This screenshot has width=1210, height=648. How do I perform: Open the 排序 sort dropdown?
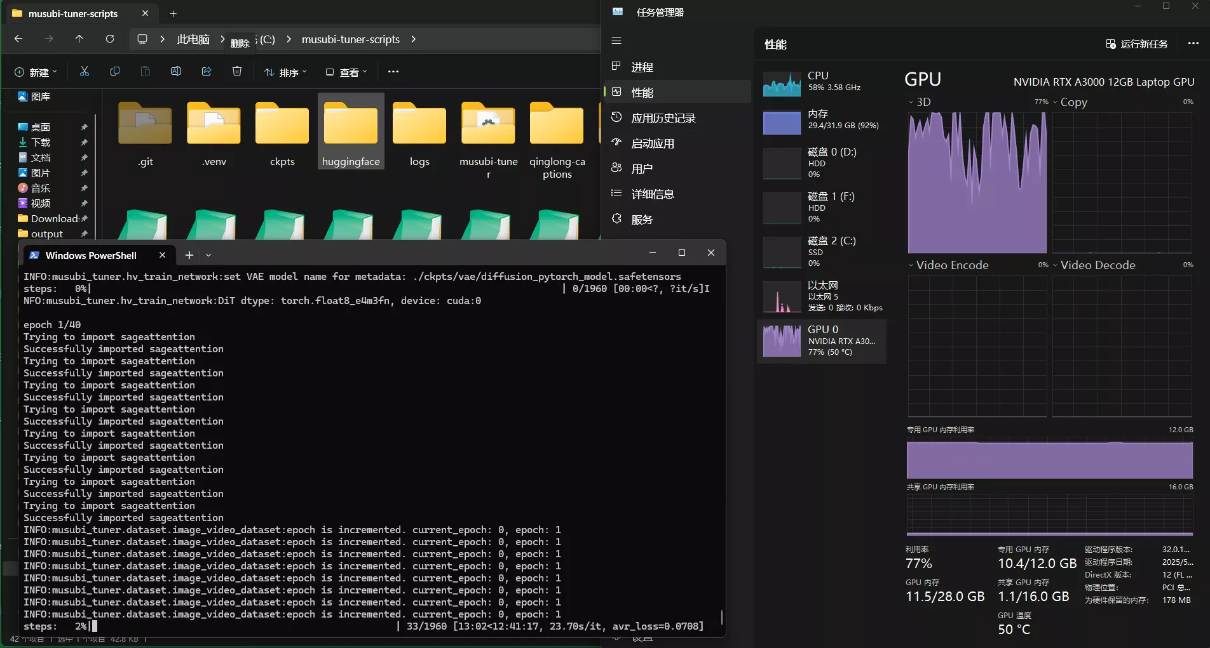point(285,72)
